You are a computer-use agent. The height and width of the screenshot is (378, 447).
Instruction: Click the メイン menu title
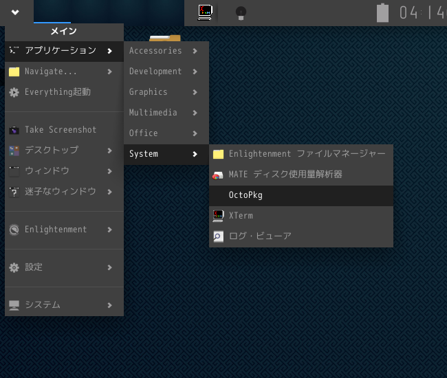point(64,31)
